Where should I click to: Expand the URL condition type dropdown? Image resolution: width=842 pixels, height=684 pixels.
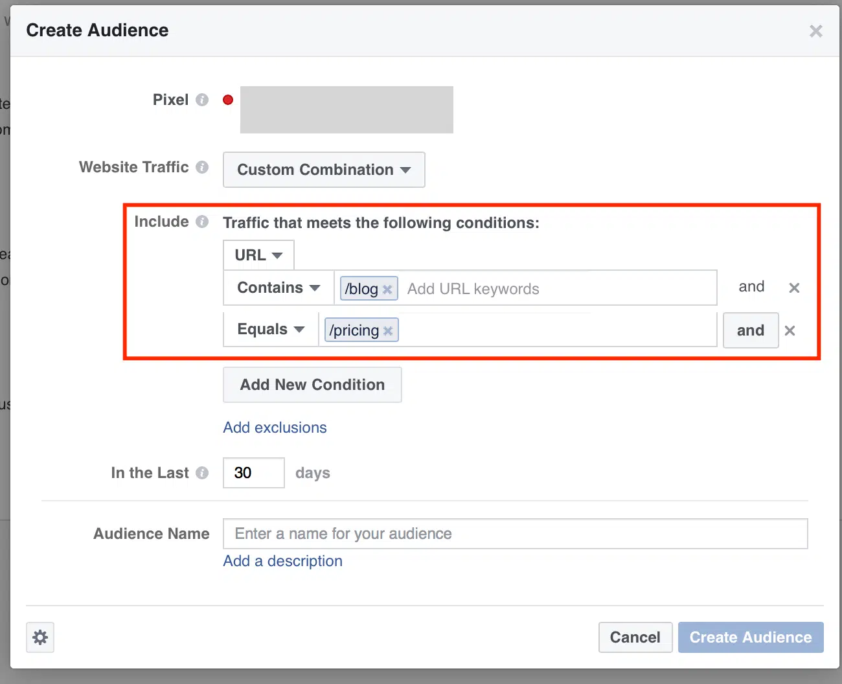pyautogui.click(x=258, y=255)
